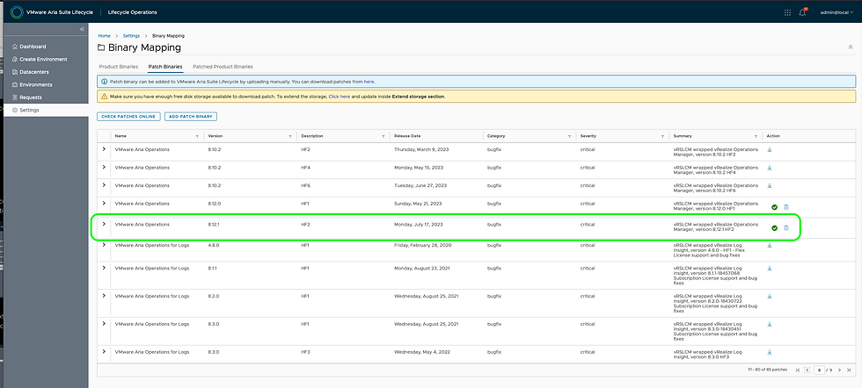Expand the Aria Operations 8.12.0 HF1 row
This screenshot has width=862, height=388.
pyautogui.click(x=104, y=203)
